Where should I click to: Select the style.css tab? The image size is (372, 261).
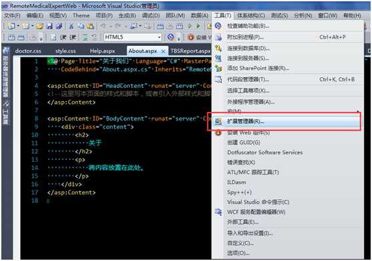[65, 51]
